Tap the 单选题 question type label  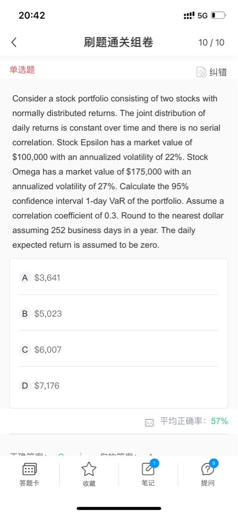(x=22, y=69)
